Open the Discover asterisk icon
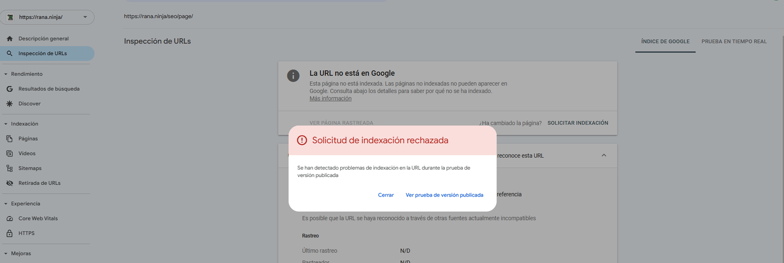The width and height of the screenshot is (784, 263). click(x=9, y=104)
